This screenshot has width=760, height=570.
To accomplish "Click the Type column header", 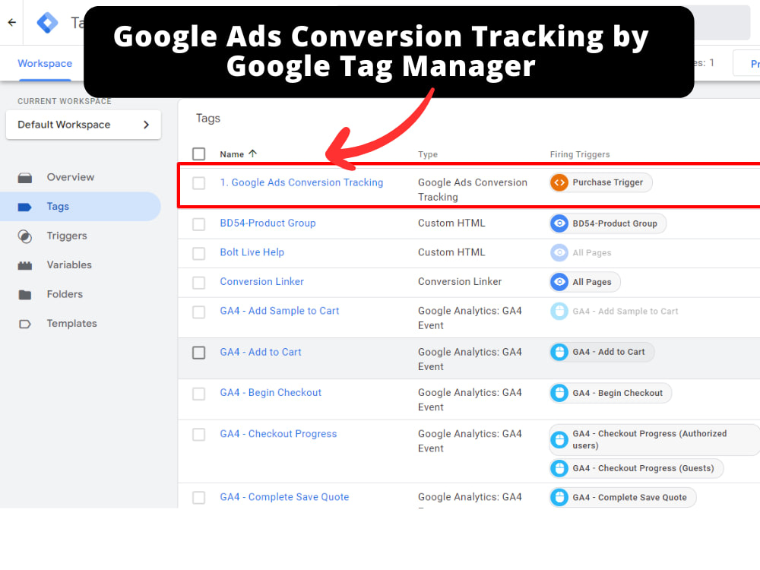I will tap(427, 154).
